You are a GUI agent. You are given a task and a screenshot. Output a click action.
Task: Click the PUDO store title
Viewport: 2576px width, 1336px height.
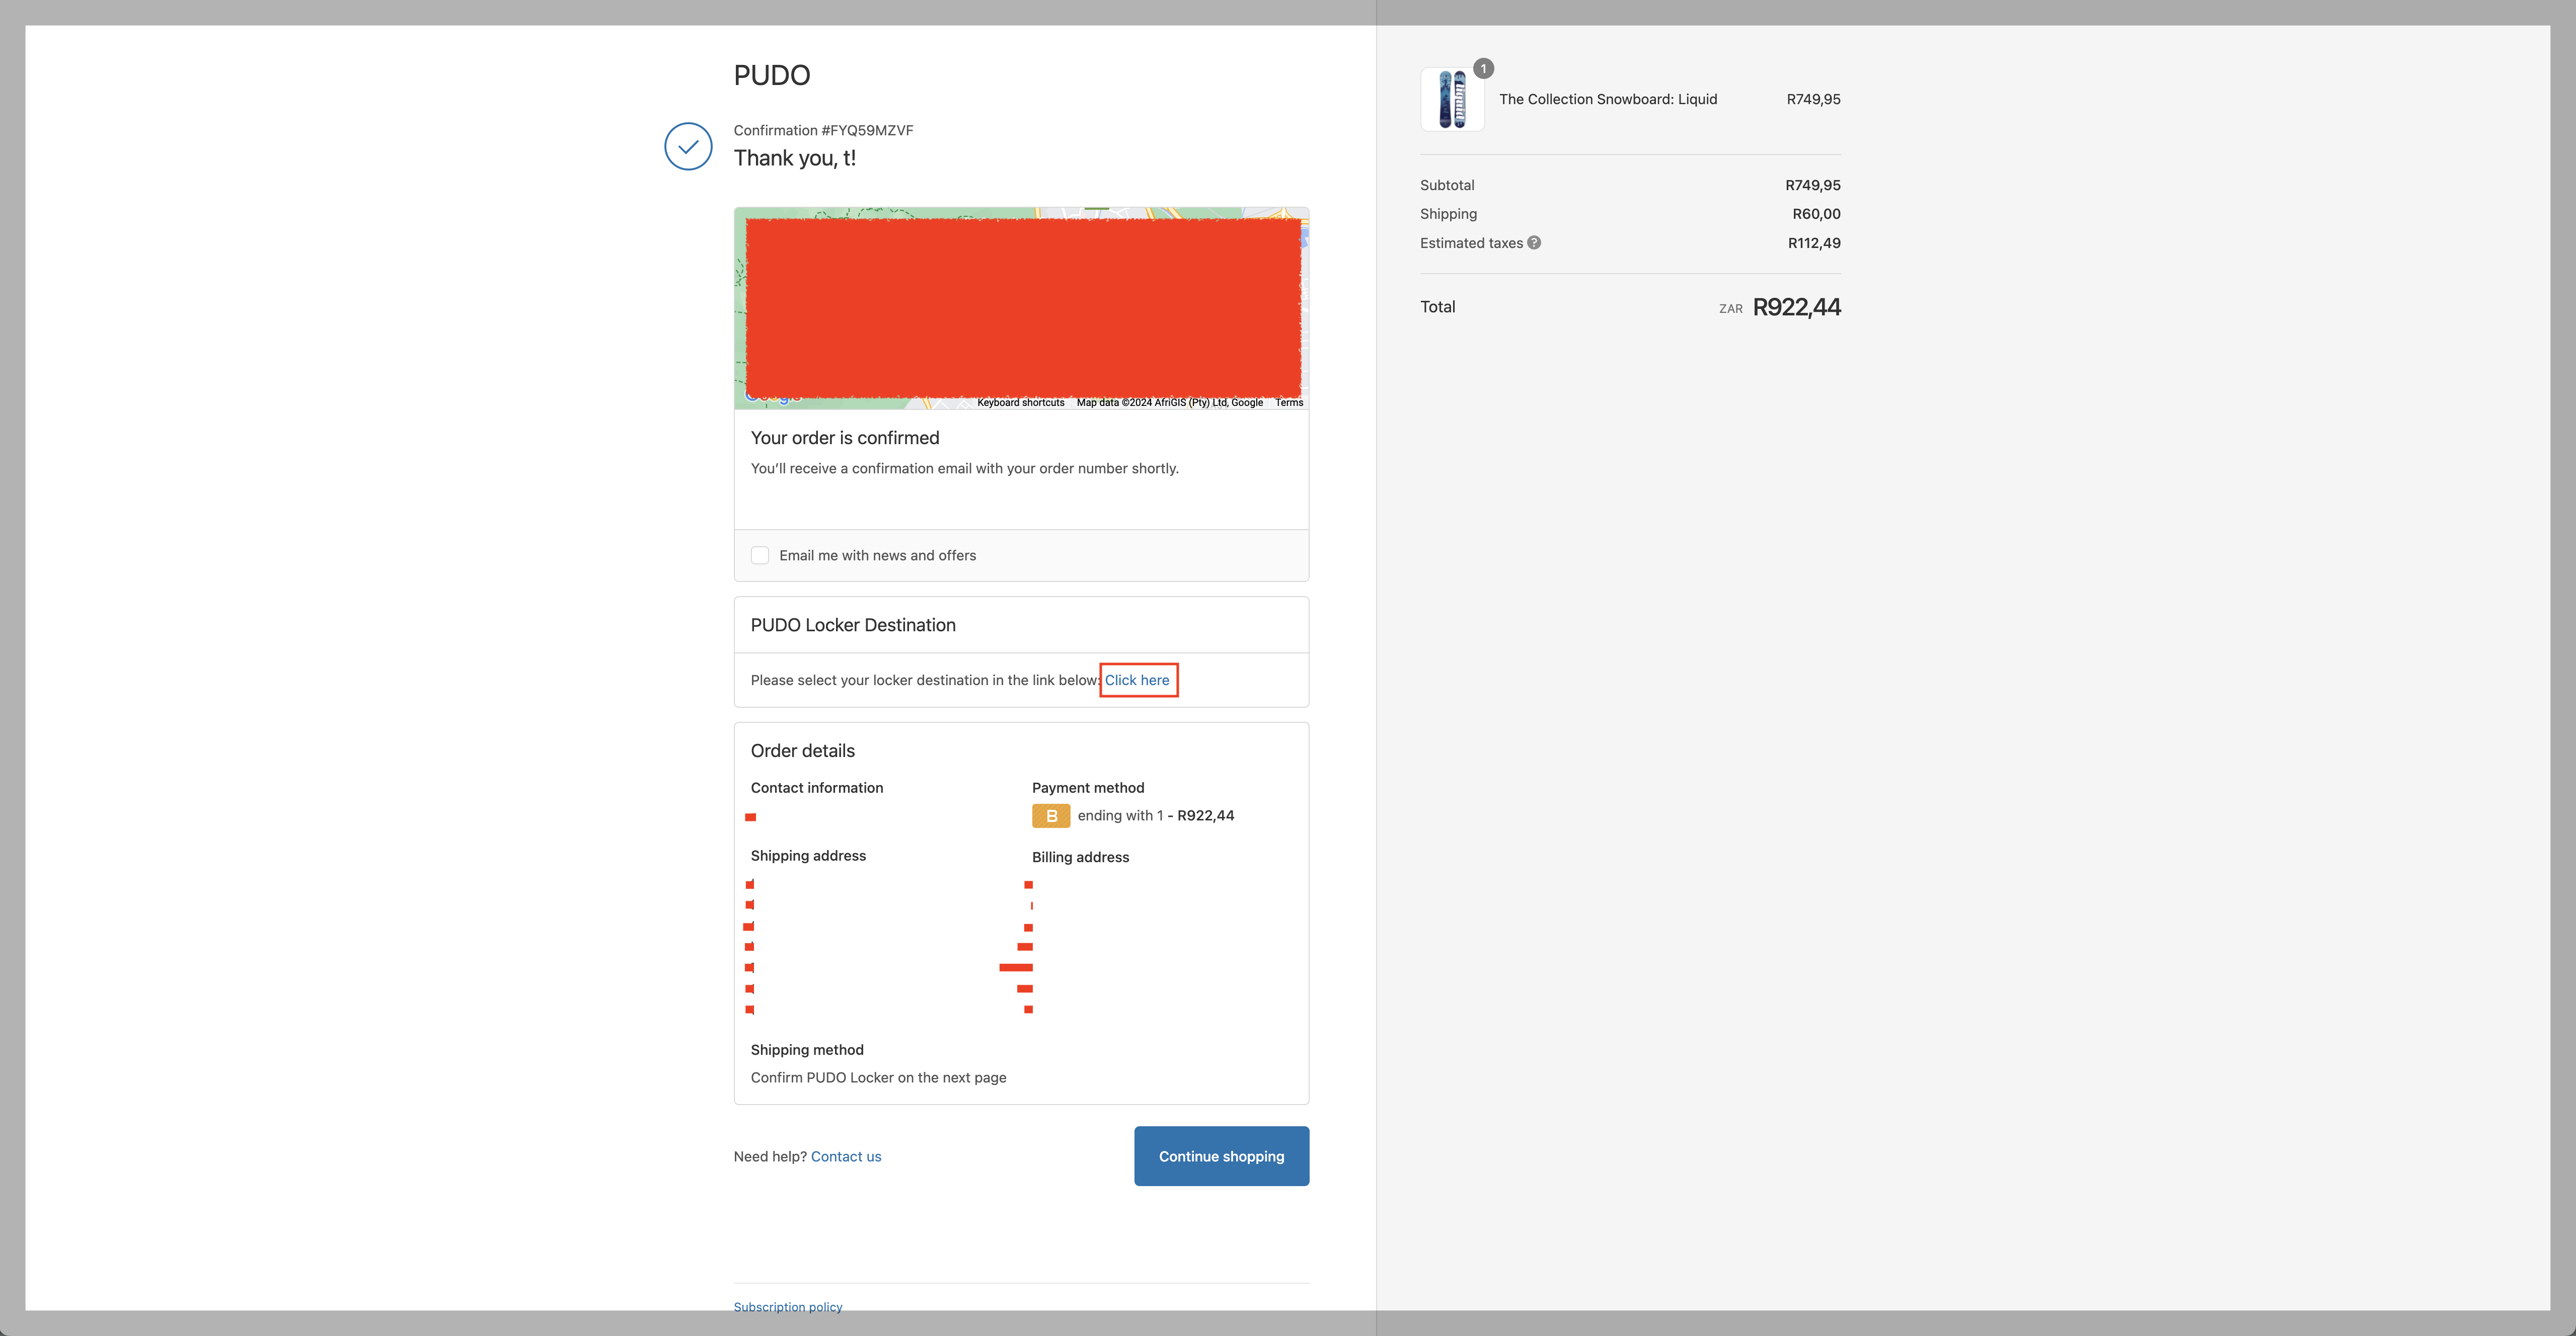click(772, 75)
